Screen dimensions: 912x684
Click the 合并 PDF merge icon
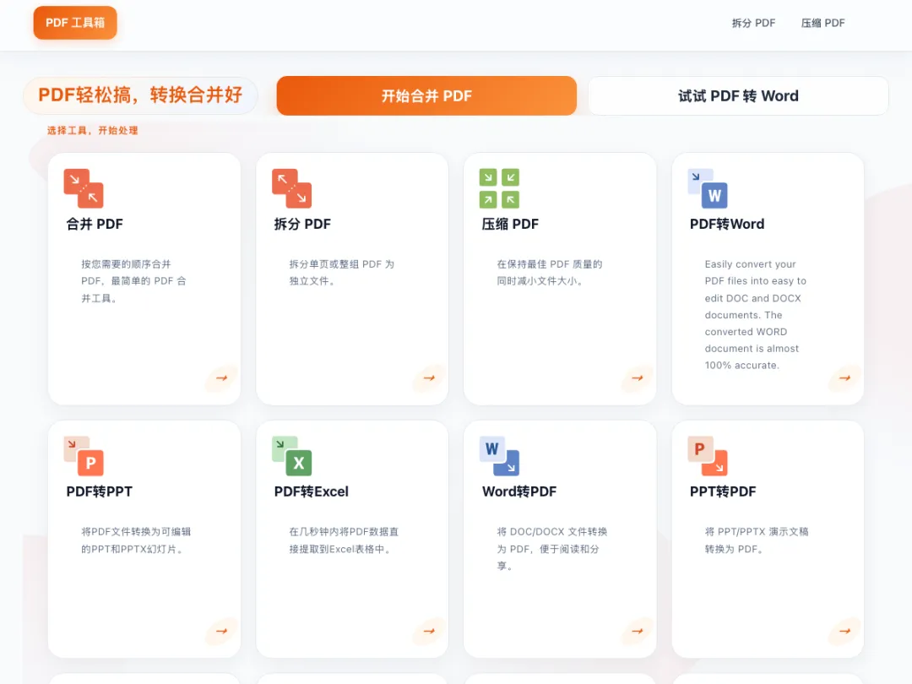[84, 188]
